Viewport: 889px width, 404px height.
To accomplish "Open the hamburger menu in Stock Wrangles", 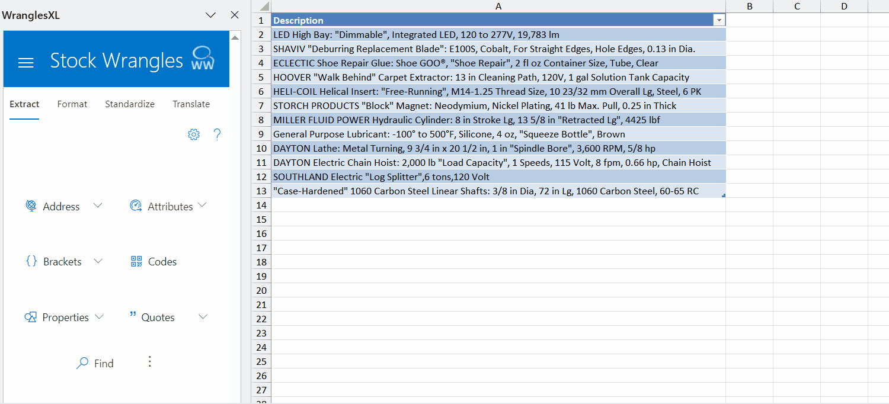I will click(26, 63).
